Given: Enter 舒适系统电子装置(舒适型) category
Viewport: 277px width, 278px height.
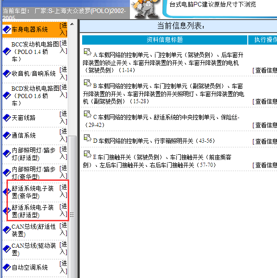Looking at the screenshot, I should click(x=63, y=210).
